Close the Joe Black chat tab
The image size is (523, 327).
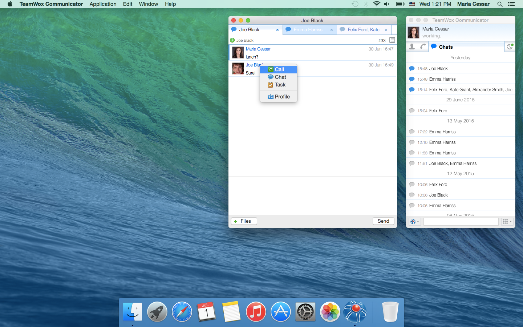[277, 30]
